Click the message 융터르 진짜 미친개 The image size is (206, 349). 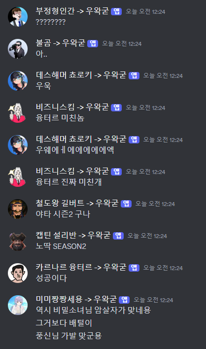pyautogui.click(x=69, y=182)
